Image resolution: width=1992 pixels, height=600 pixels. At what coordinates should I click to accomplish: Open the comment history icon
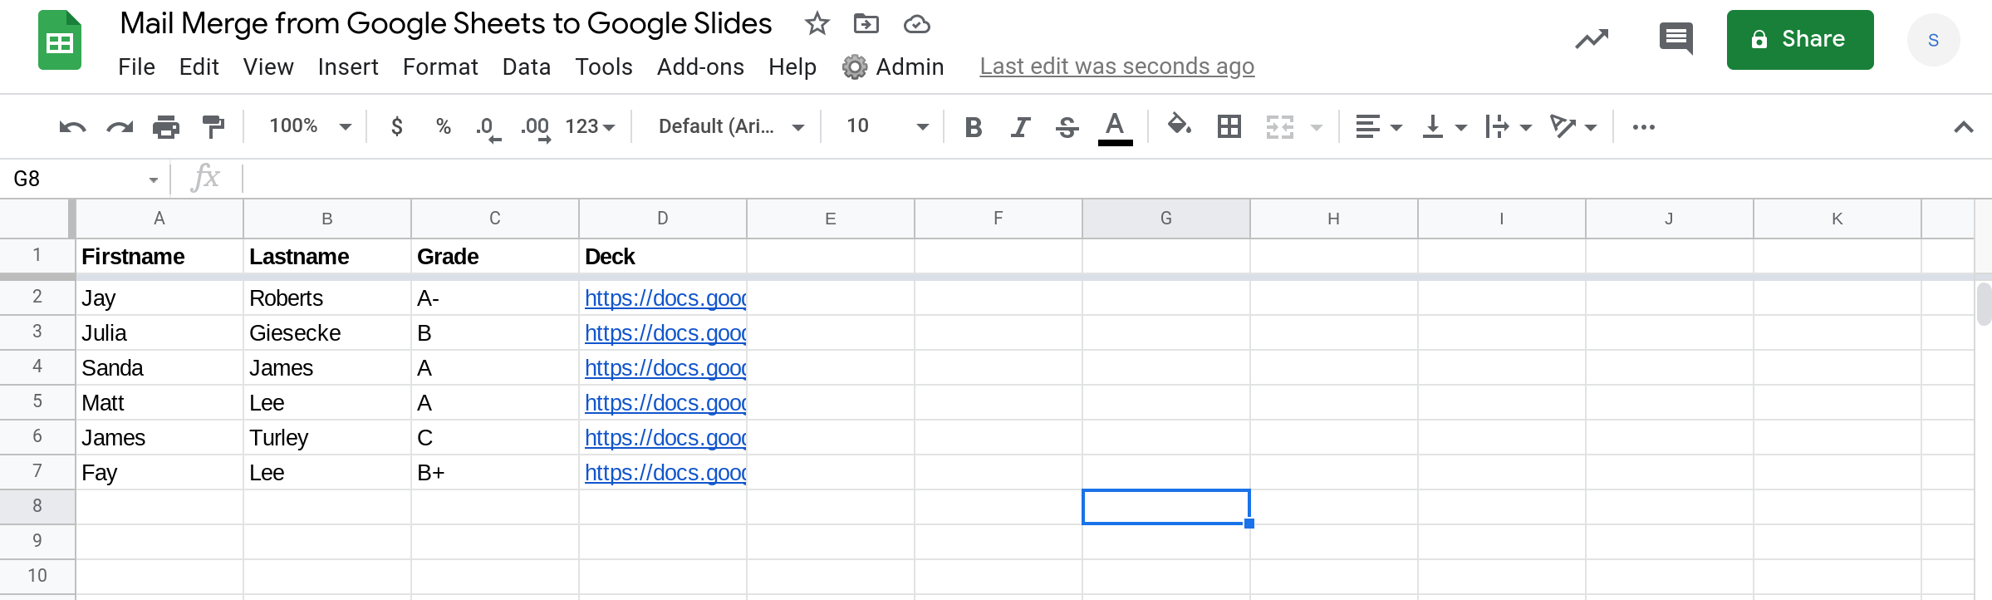(x=1676, y=39)
